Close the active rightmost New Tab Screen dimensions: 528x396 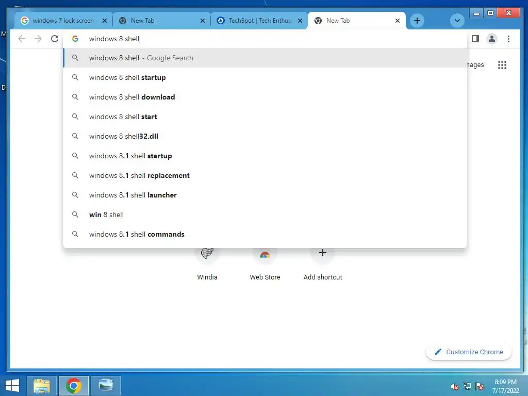[398, 21]
